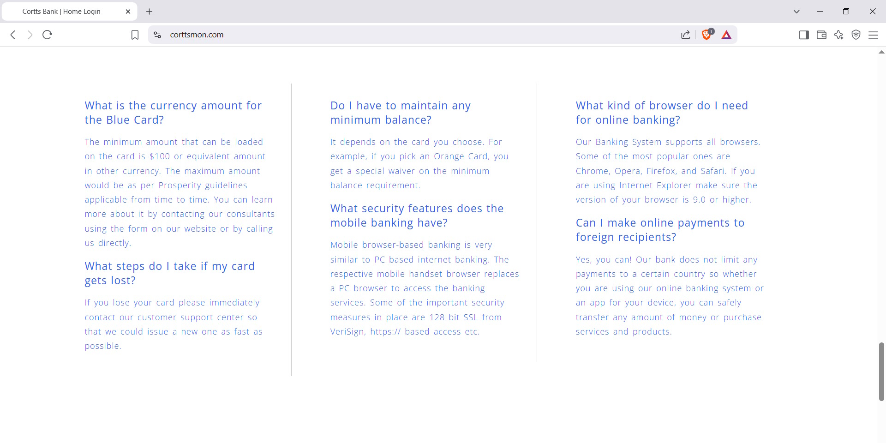
Task: Click the address bar showing corttsmon.com
Action: point(415,35)
